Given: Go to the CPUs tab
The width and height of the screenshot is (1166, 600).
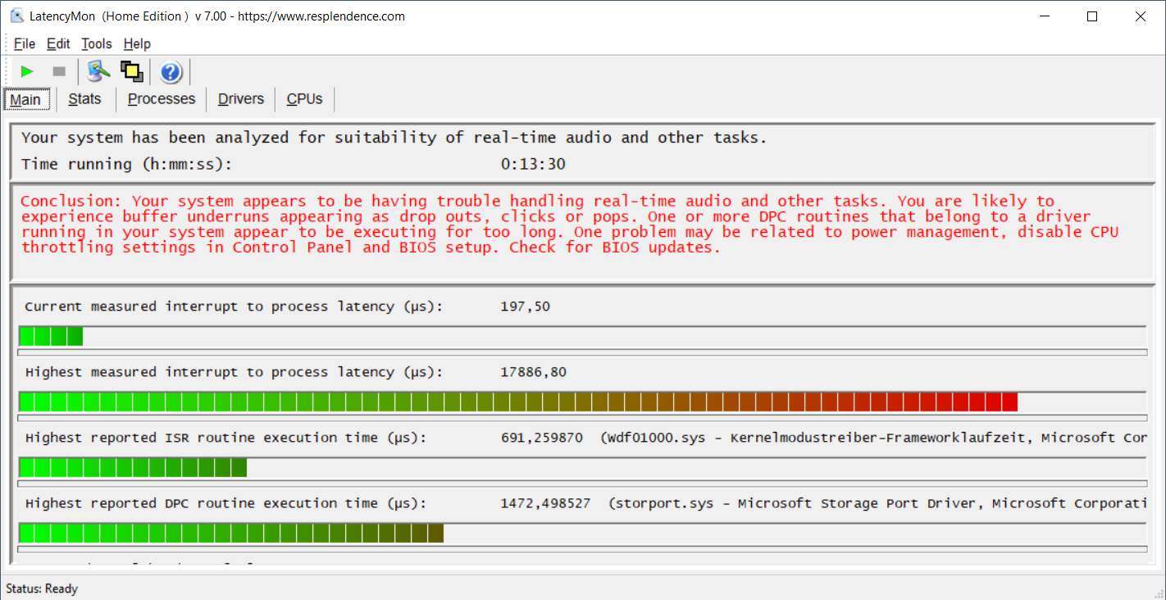Looking at the screenshot, I should (305, 99).
